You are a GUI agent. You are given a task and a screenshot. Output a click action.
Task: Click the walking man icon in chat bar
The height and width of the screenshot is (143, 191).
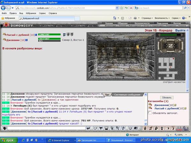point(112,128)
